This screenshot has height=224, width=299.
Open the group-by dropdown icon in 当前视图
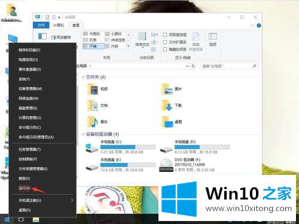pyautogui.click(x=154, y=35)
